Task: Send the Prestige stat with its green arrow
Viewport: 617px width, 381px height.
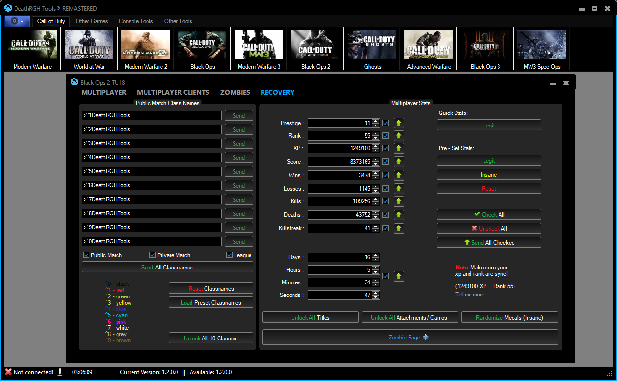Action: click(399, 123)
